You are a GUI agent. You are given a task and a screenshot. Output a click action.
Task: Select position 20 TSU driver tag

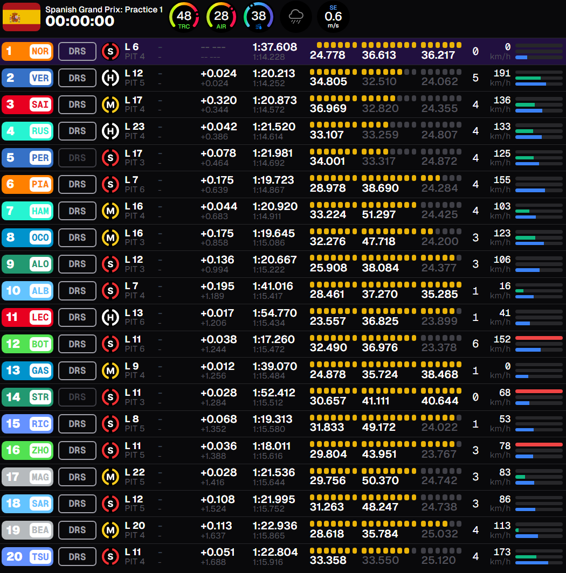[27, 557]
